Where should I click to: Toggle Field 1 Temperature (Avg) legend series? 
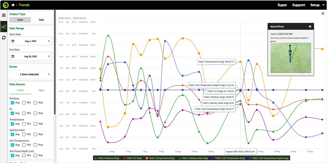click(160, 158)
